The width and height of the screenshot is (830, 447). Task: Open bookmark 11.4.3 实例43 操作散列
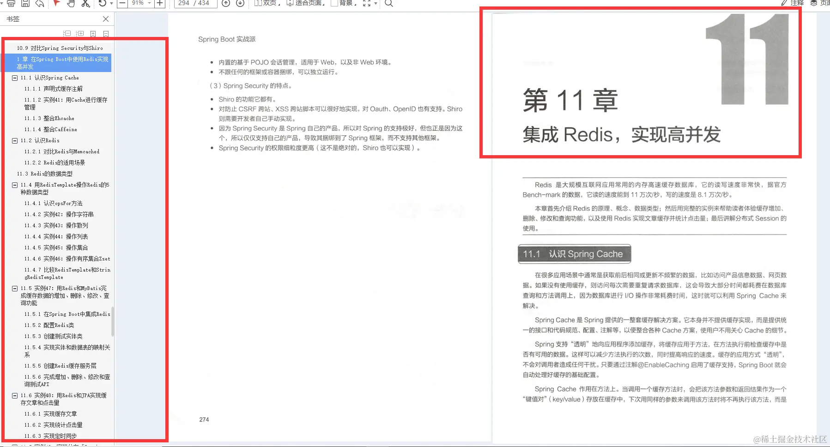coord(56,225)
